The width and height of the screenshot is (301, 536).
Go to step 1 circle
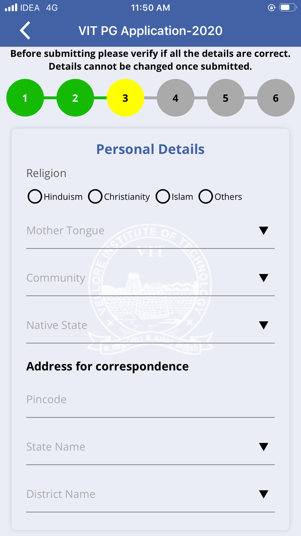point(25,98)
